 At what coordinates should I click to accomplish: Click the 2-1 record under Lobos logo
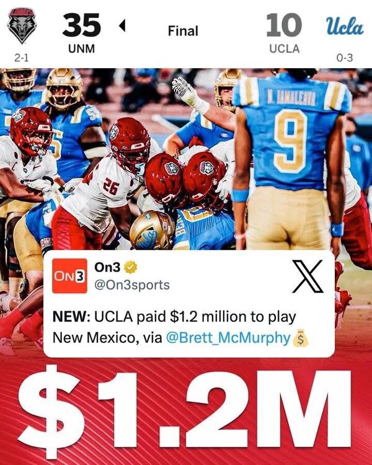[22, 58]
